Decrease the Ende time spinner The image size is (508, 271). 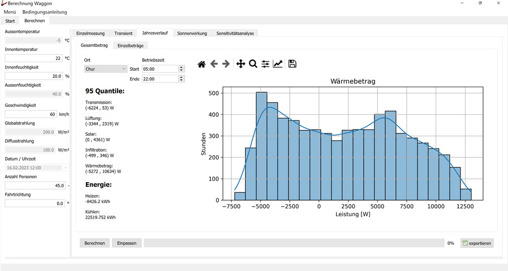(181, 81)
